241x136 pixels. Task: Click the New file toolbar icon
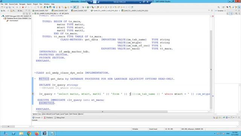point(2,7)
